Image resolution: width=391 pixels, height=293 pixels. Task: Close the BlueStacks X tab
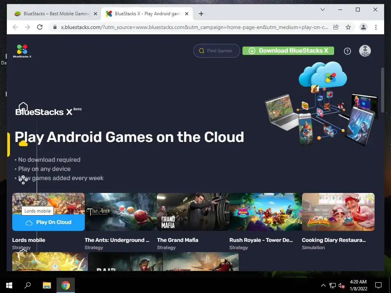(186, 14)
